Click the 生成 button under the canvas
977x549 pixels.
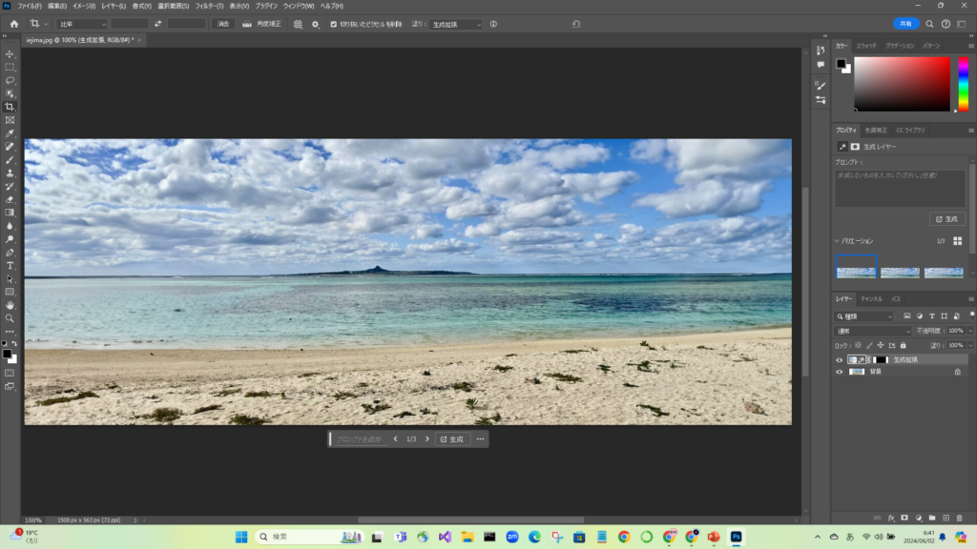452,439
